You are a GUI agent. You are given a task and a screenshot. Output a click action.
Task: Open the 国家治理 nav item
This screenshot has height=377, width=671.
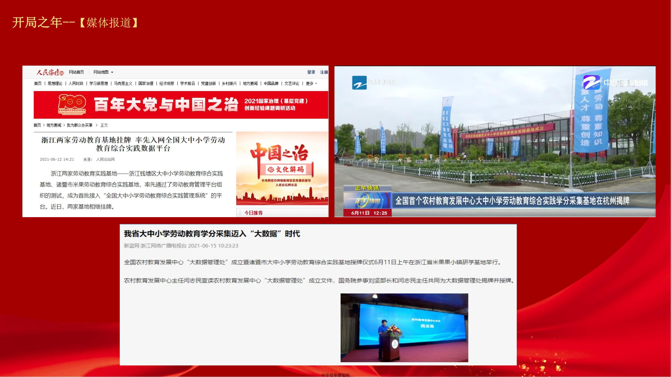pos(146,83)
